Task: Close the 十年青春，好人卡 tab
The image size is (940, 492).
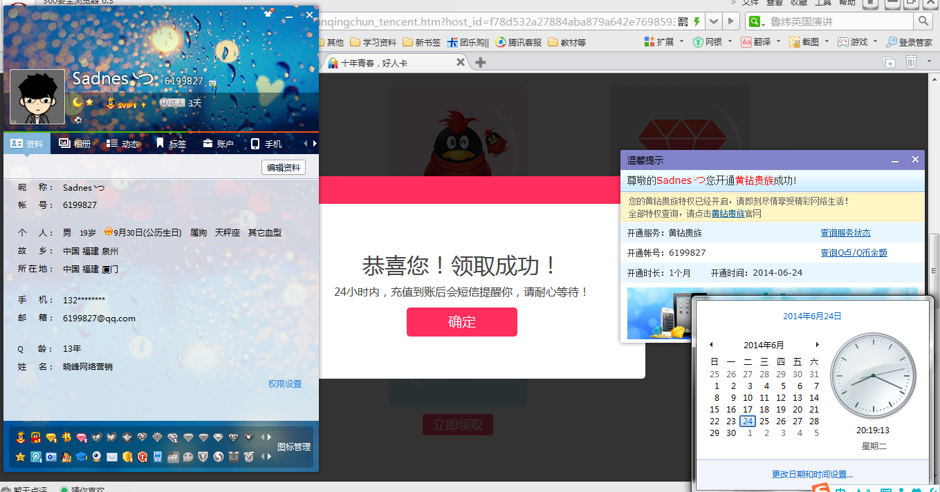Action: click(459, 63)
